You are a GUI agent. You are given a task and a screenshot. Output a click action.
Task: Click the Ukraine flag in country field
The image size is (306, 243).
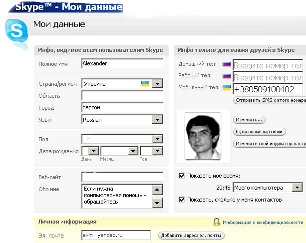146,84
